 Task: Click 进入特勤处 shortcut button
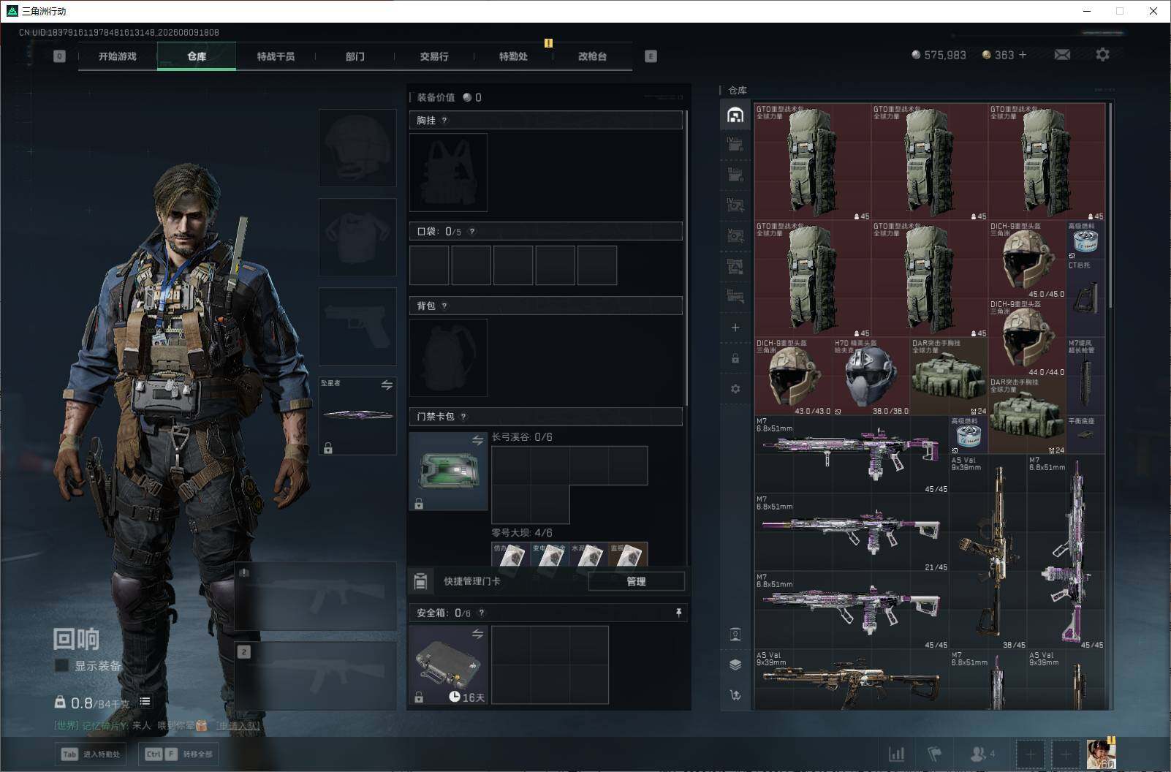point(91,754)
